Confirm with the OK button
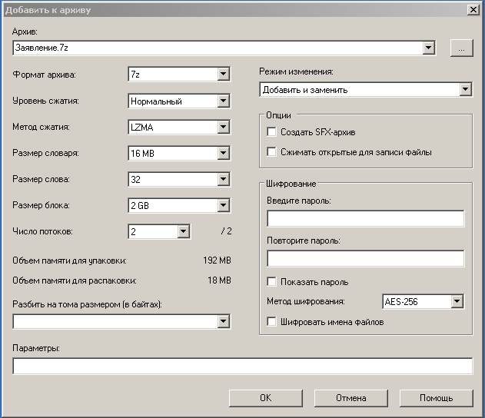 click(x=266, y=398)
